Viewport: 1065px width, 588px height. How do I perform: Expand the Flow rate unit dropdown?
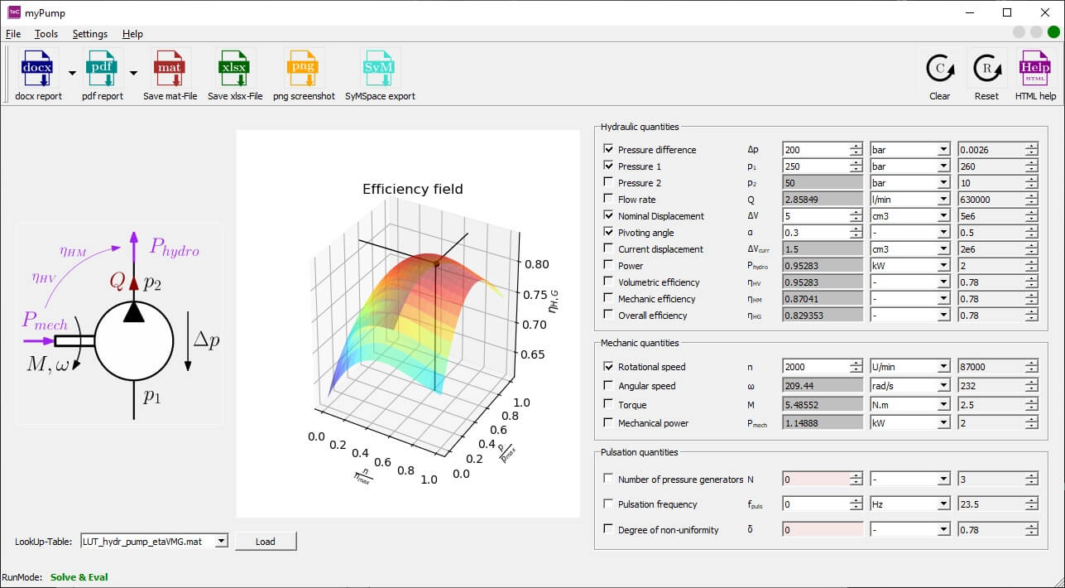942,200
